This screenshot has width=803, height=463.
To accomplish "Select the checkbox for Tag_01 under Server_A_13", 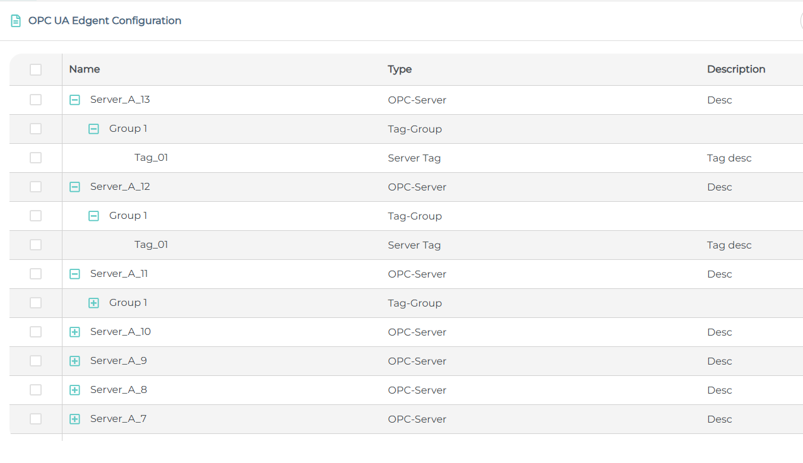I will click(35, 158).
